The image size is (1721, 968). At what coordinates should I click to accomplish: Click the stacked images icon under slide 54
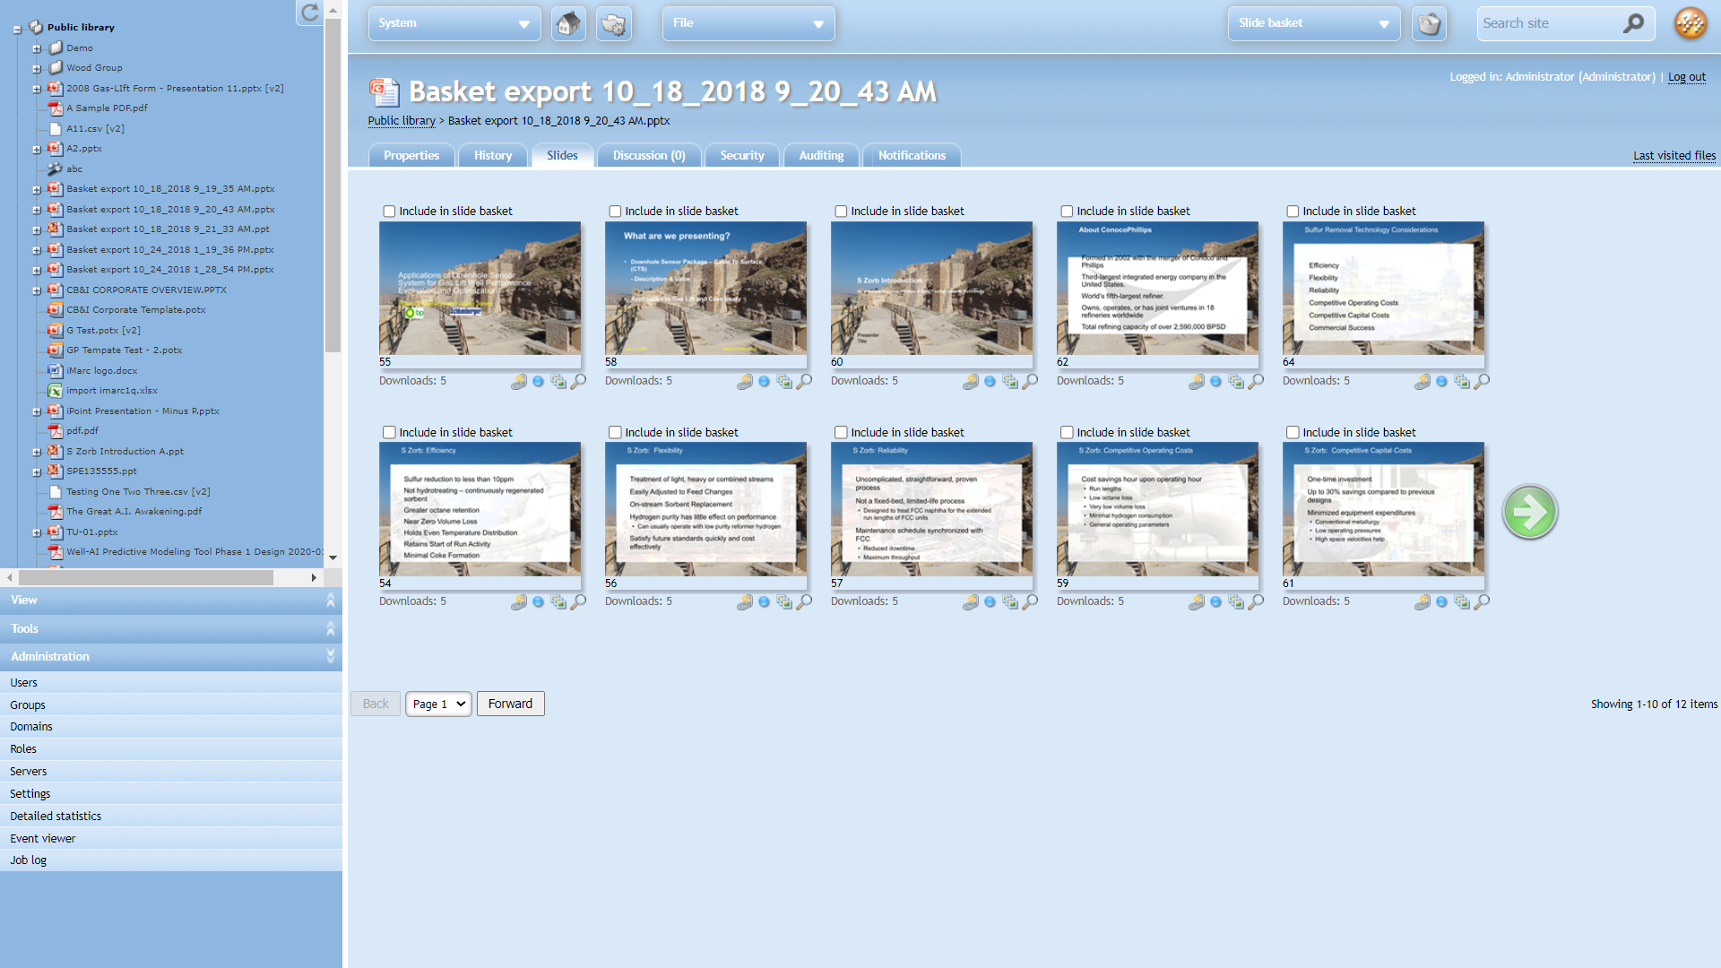[558, 601]
